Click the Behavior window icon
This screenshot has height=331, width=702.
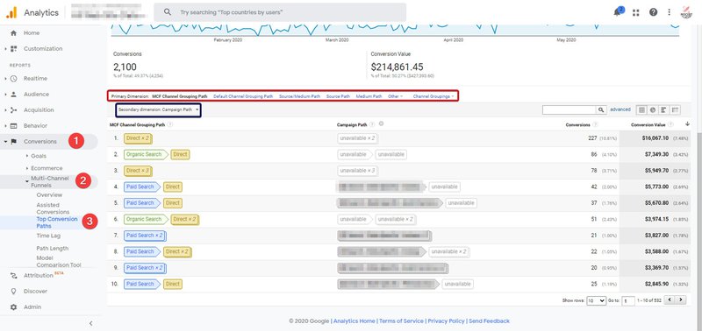(13, 126)
